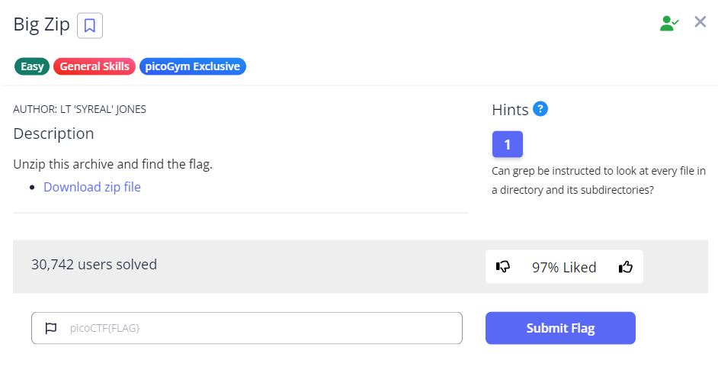Dislike challenge with thumbs-down icon

503,267
